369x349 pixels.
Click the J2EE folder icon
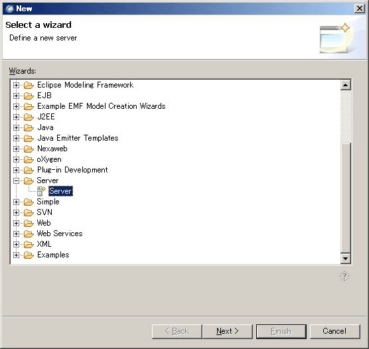point(29,117)
